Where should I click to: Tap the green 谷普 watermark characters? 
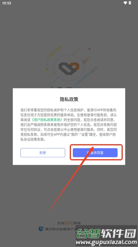88,234
